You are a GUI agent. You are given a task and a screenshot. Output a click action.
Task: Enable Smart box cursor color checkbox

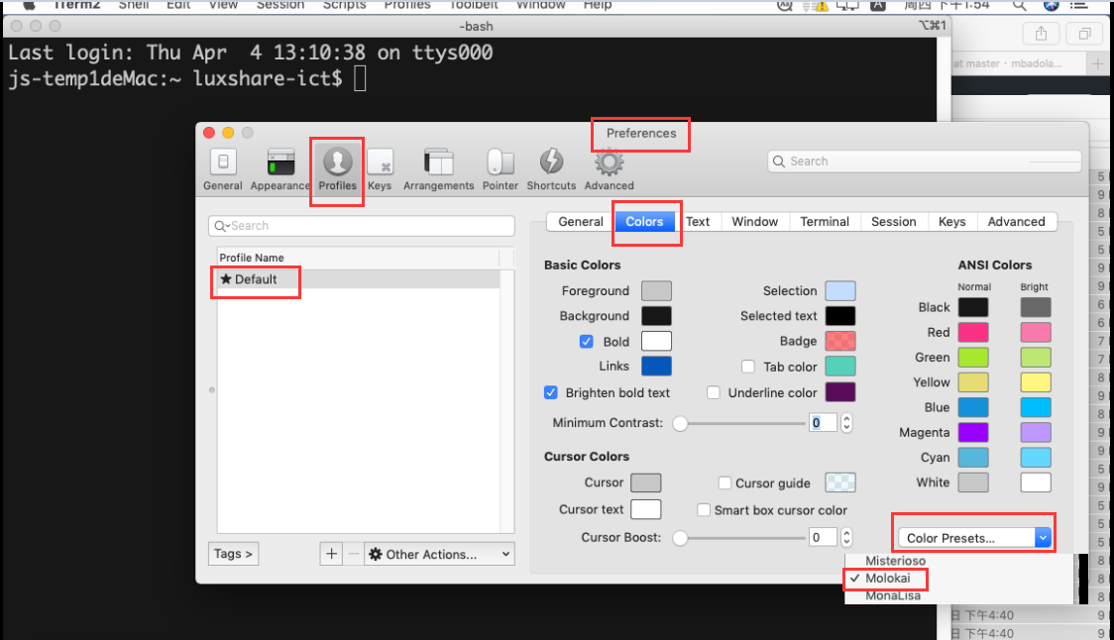(x=704, y=510)
